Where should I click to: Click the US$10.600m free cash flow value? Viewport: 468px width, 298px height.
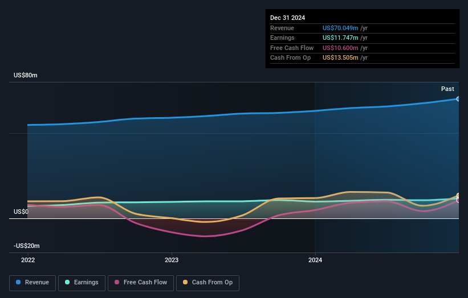pyautogui.click(x=340, y=48)
